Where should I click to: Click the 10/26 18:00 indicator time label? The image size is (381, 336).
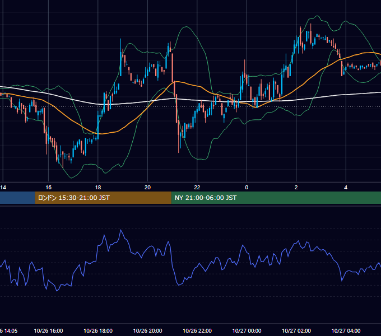pyautogui.click(x=98, y=331)
